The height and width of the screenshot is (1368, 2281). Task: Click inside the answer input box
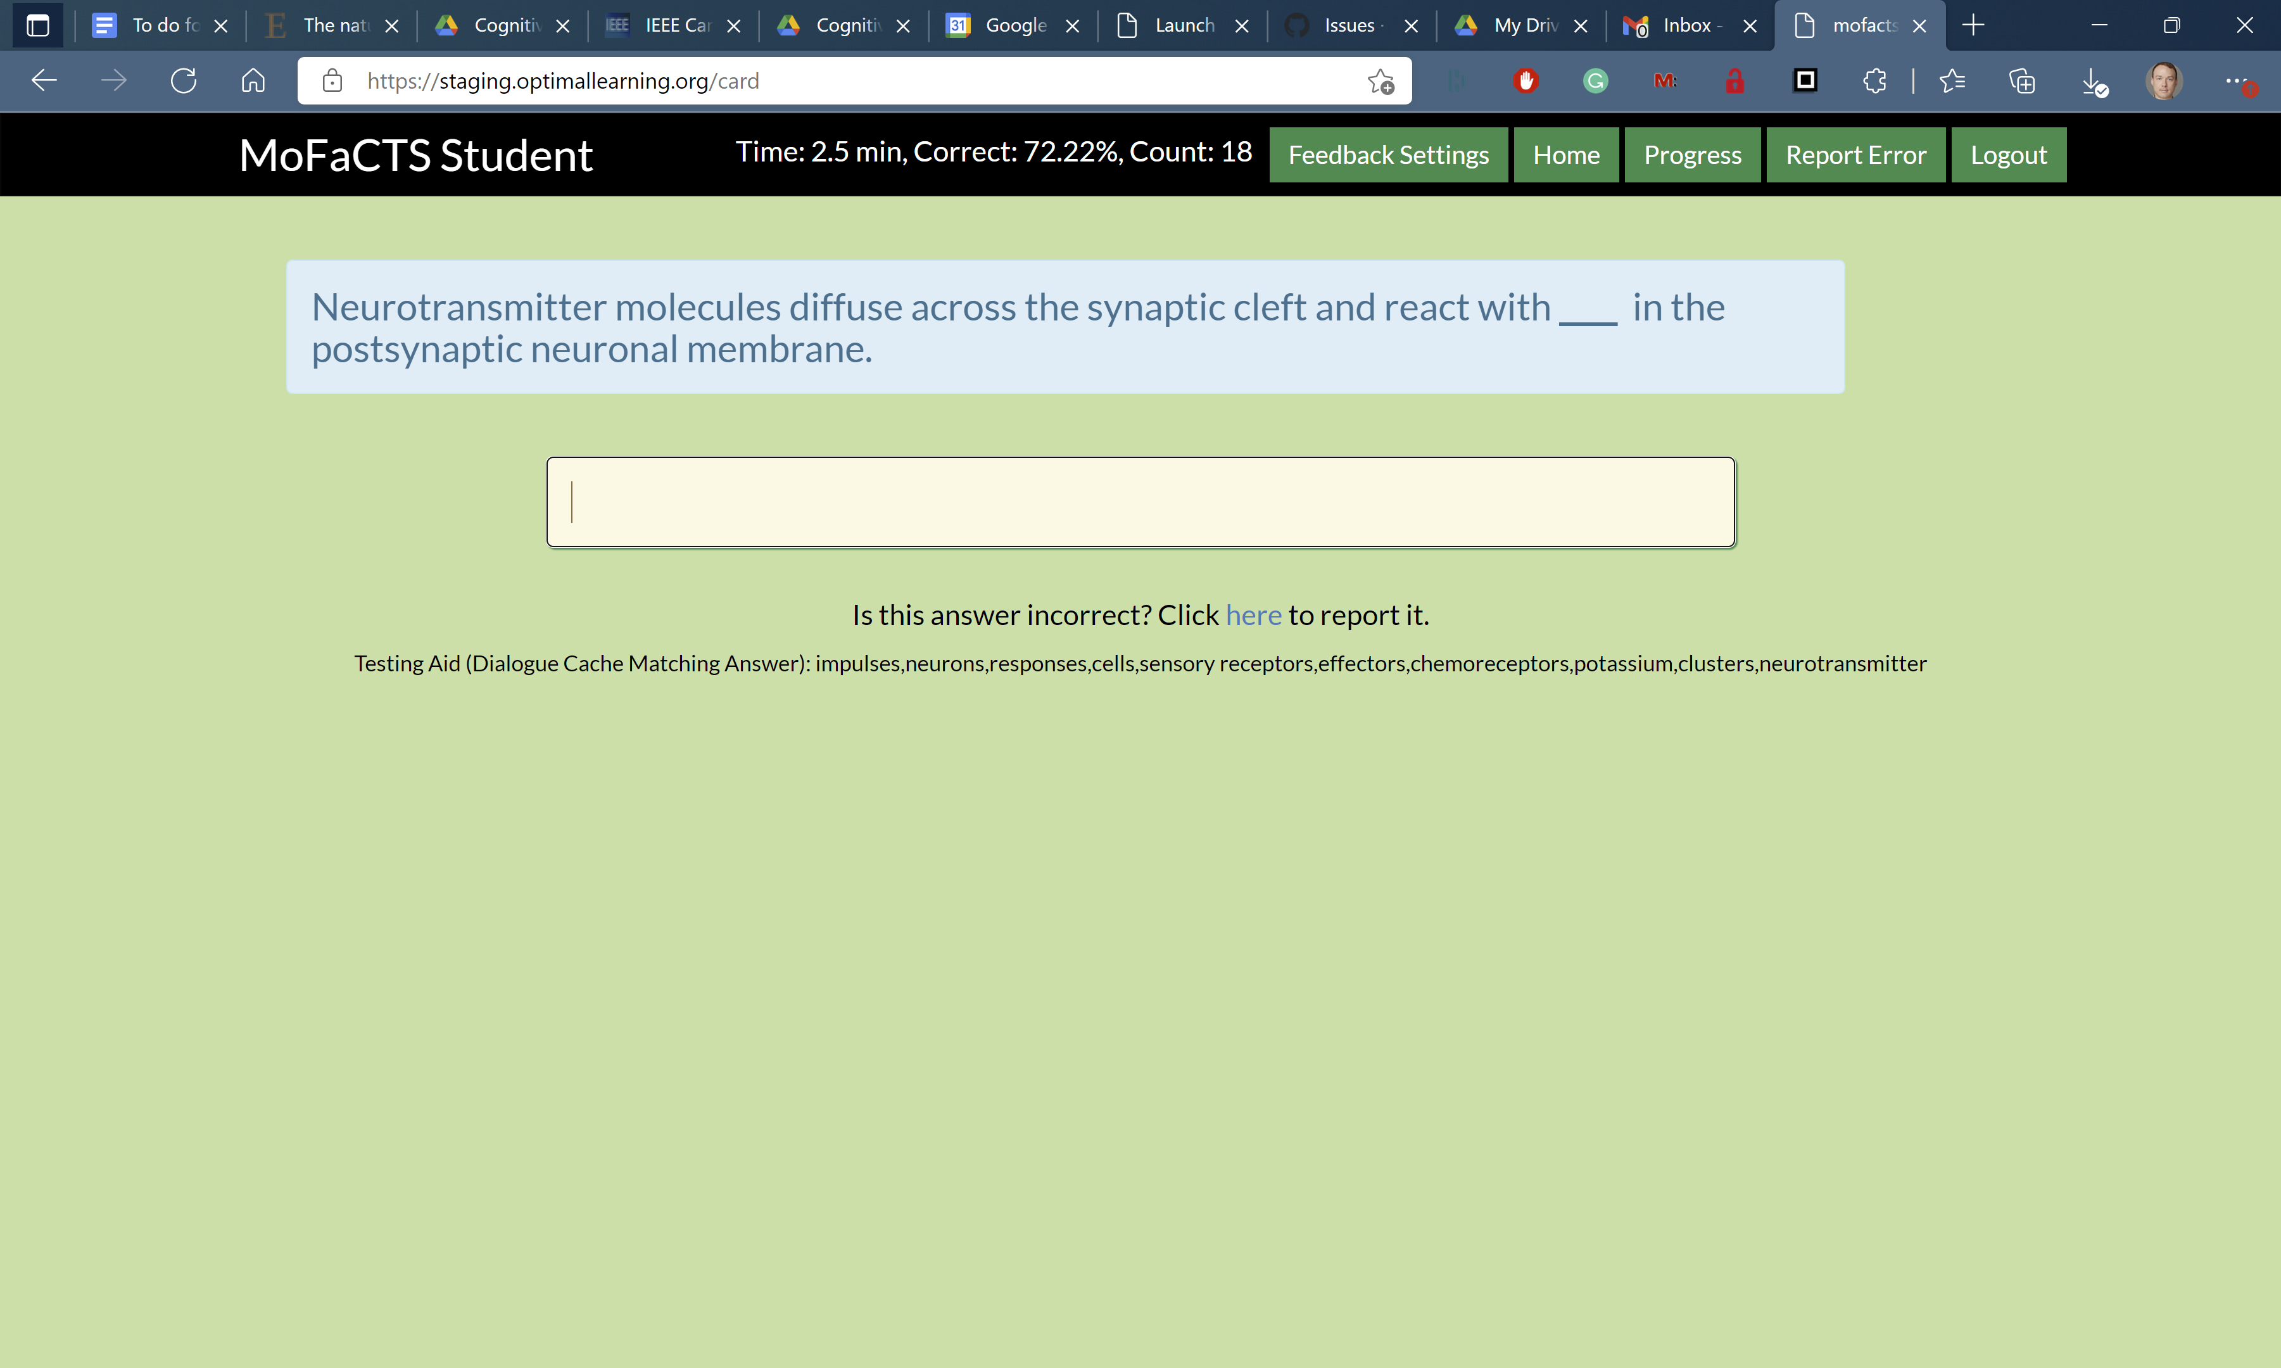[1140, 502]
